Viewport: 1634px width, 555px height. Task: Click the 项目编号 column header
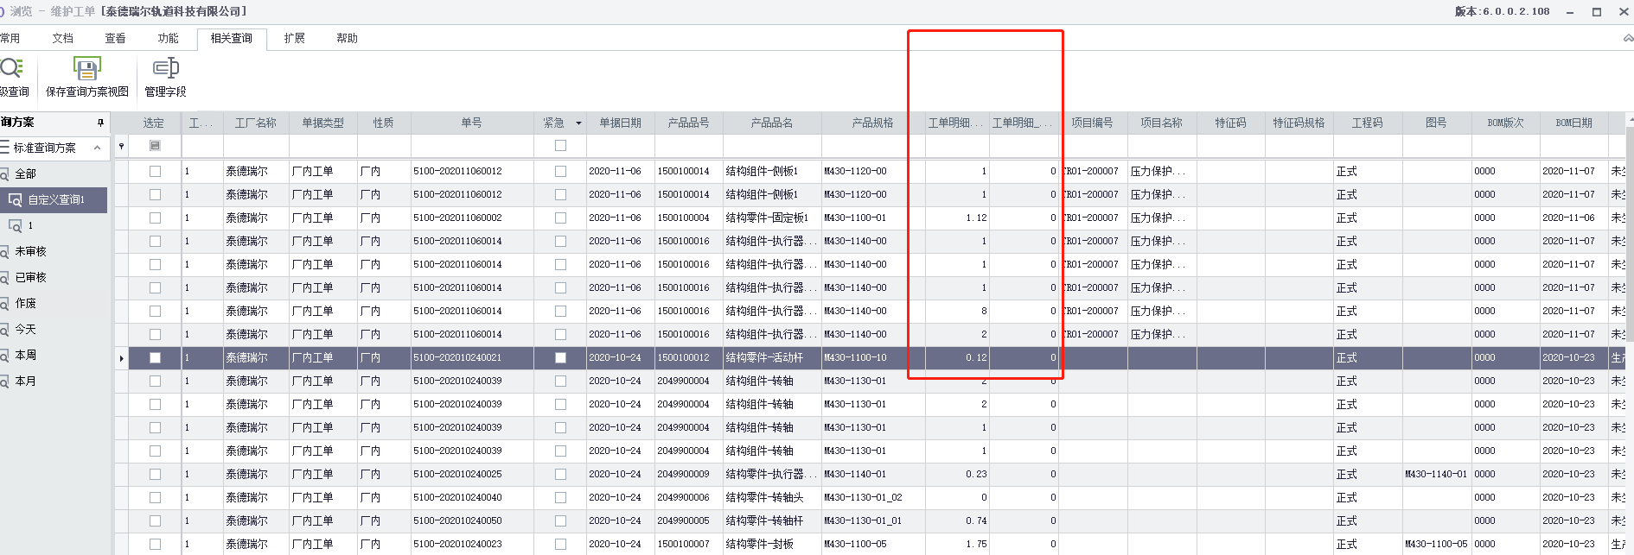click(1092, 123)
